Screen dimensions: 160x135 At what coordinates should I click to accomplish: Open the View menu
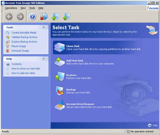23,8
